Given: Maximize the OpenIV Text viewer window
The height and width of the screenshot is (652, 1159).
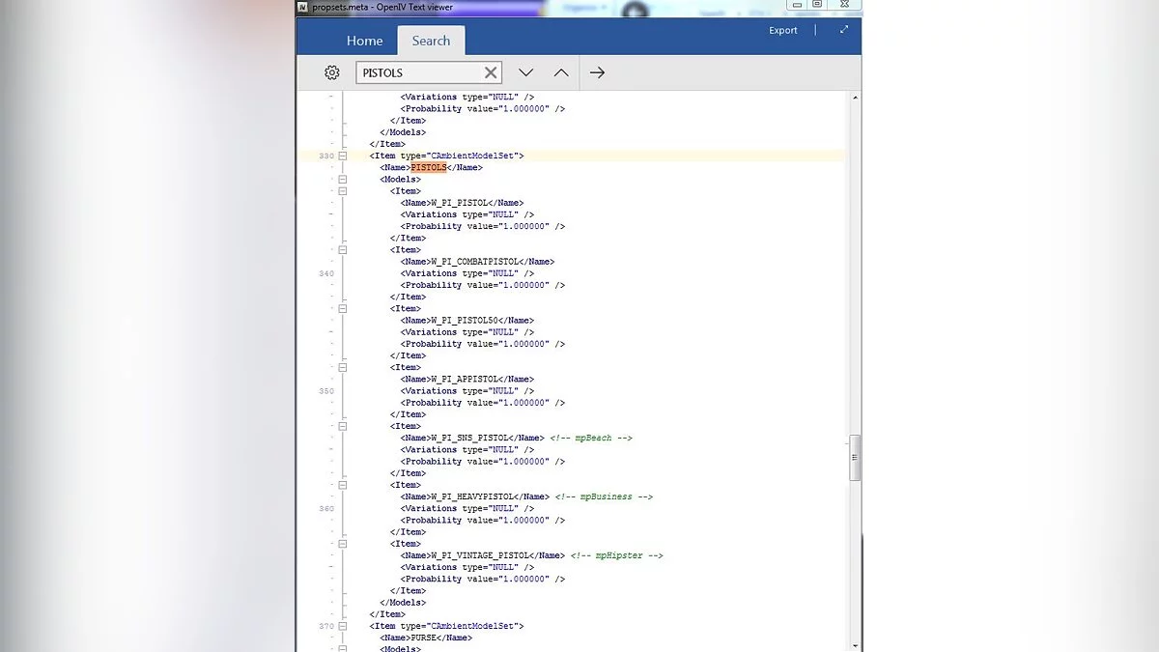Looking at the screenshot, I should [817, 5].
